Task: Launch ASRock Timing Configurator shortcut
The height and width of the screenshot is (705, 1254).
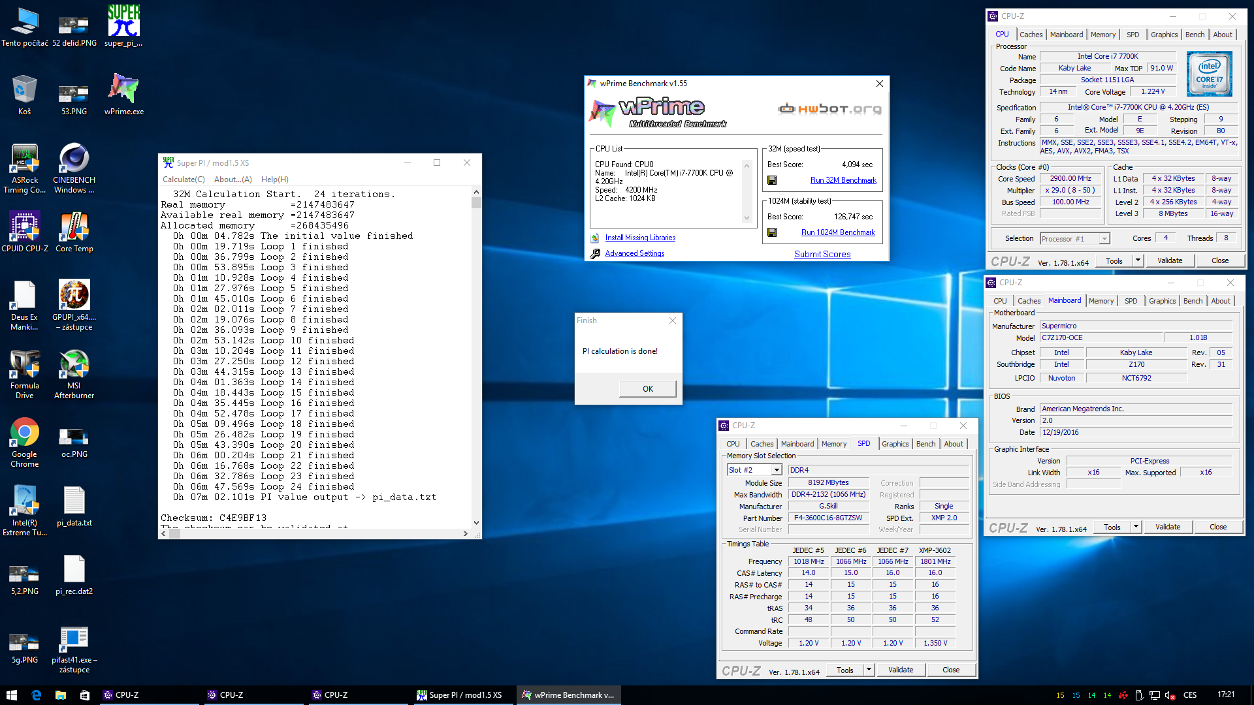Action: tap(24, 168)
